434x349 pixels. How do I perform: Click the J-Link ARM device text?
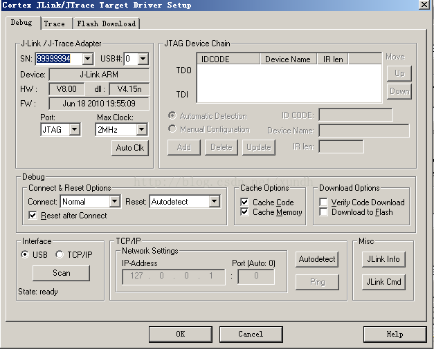pos(99,75)
